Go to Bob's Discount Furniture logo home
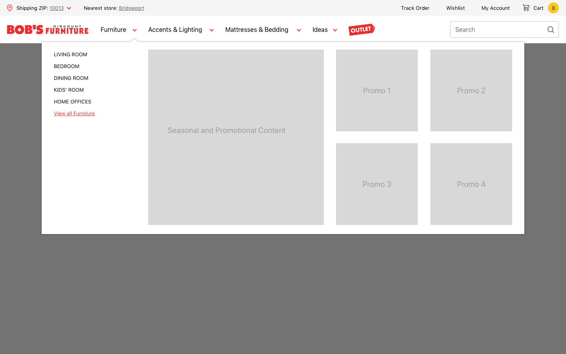This screenshot has width=566, height=354. click(48, 29)
